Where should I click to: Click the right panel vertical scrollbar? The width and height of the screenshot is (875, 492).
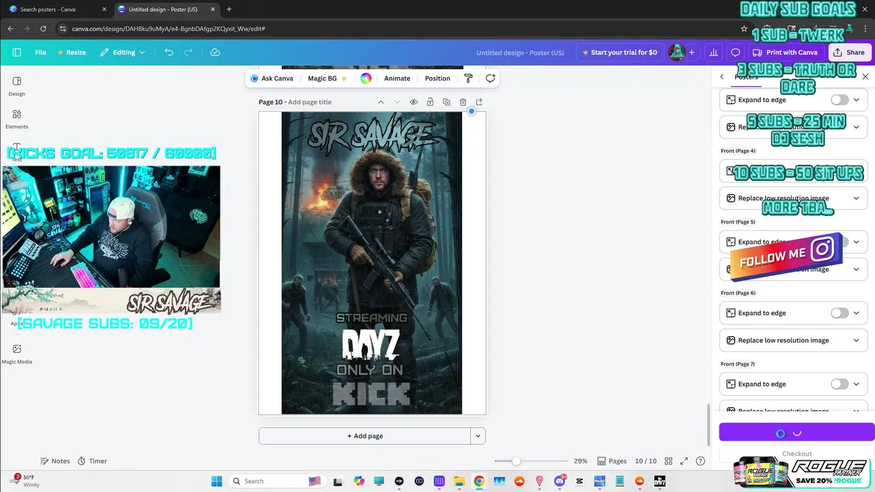[708, 424]
